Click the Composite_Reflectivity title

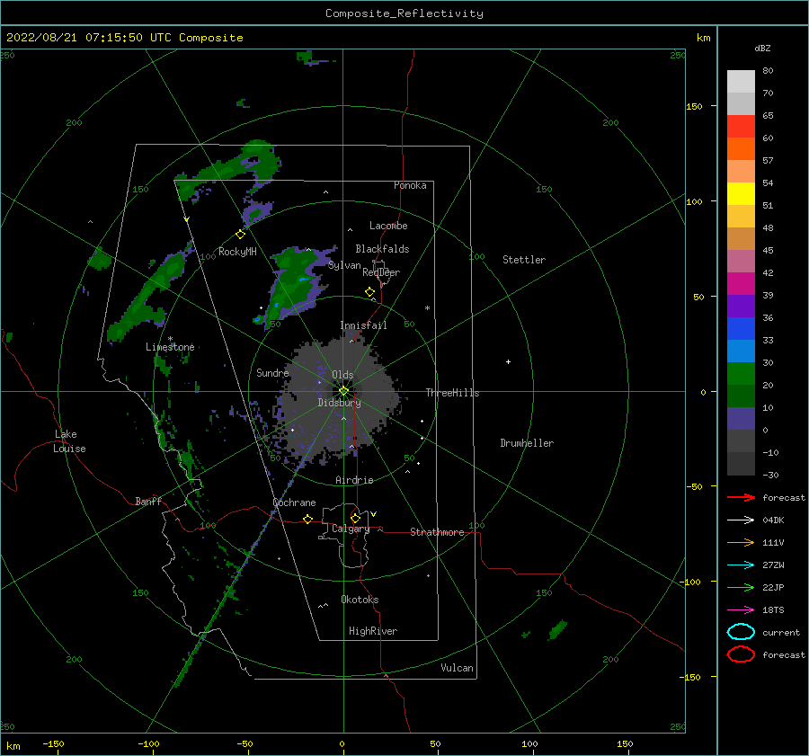click(x=404, y=13)
